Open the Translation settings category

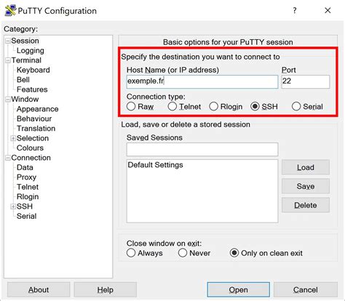pos(36,128)
